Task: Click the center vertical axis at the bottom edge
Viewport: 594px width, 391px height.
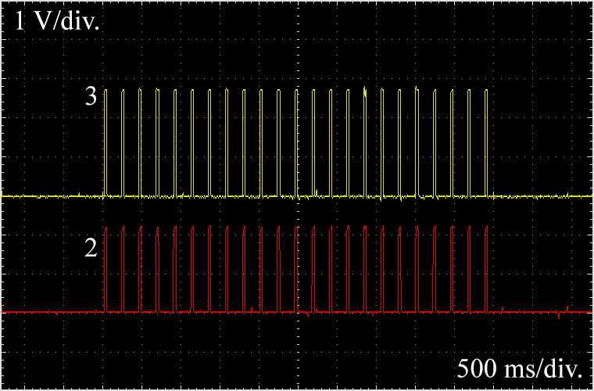Action: point(297,386)
